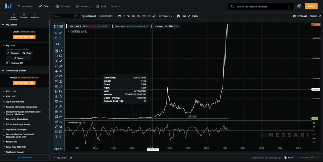This screenshot has height=162, width=323.
Task: Click the Go Pro button
Action: tap(311, 6)
